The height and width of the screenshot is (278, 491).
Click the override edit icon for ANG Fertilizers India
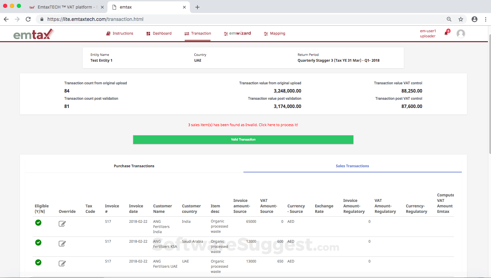(62, 224)
